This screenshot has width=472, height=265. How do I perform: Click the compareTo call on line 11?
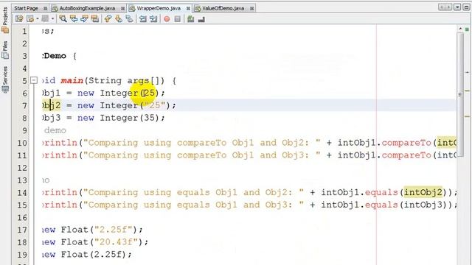click(x=406, y=155)
